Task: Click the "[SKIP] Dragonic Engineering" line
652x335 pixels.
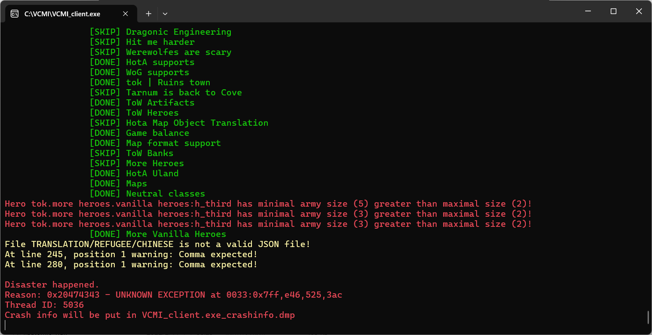Action: click(x=160, y=32)
